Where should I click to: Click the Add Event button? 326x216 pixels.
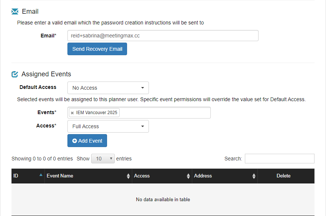coord(87,141)
